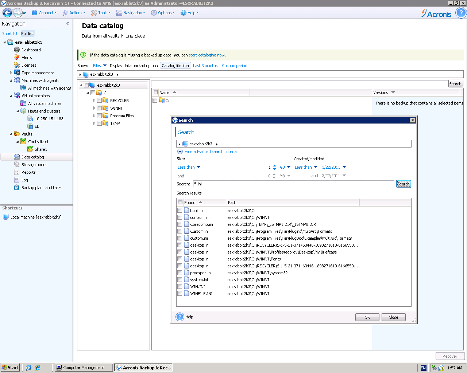Screen dimensions: 467x373
Task: Open the date 'Less than' dropdown
Action: [x=306, y=167]
